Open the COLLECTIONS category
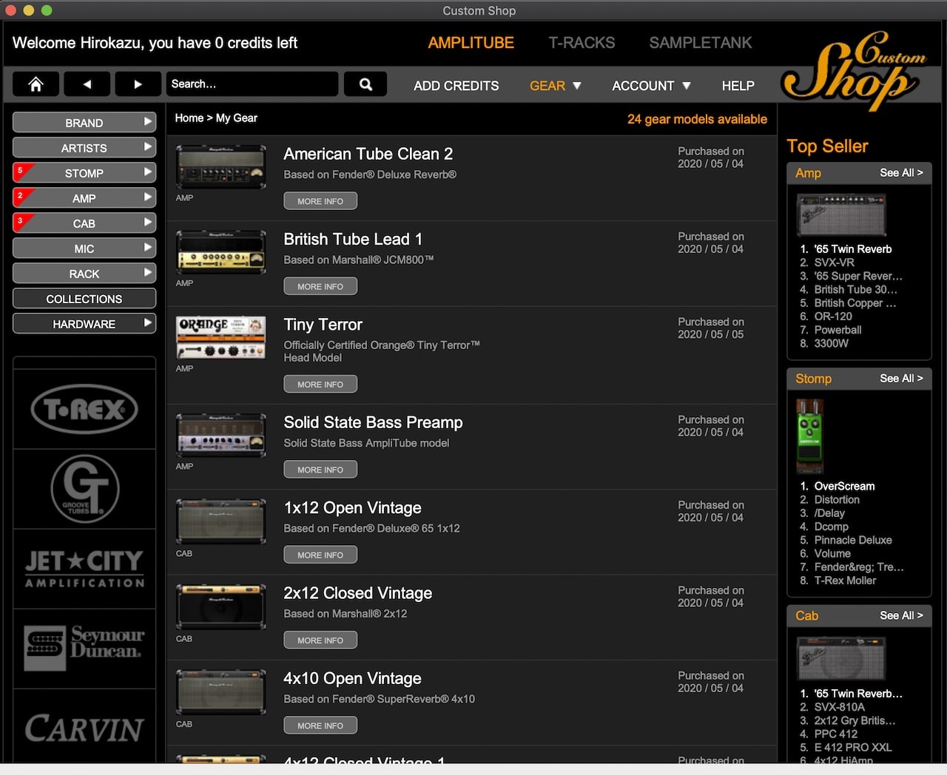947x775 pixels. pyautogui.click(x=84, y=299)
